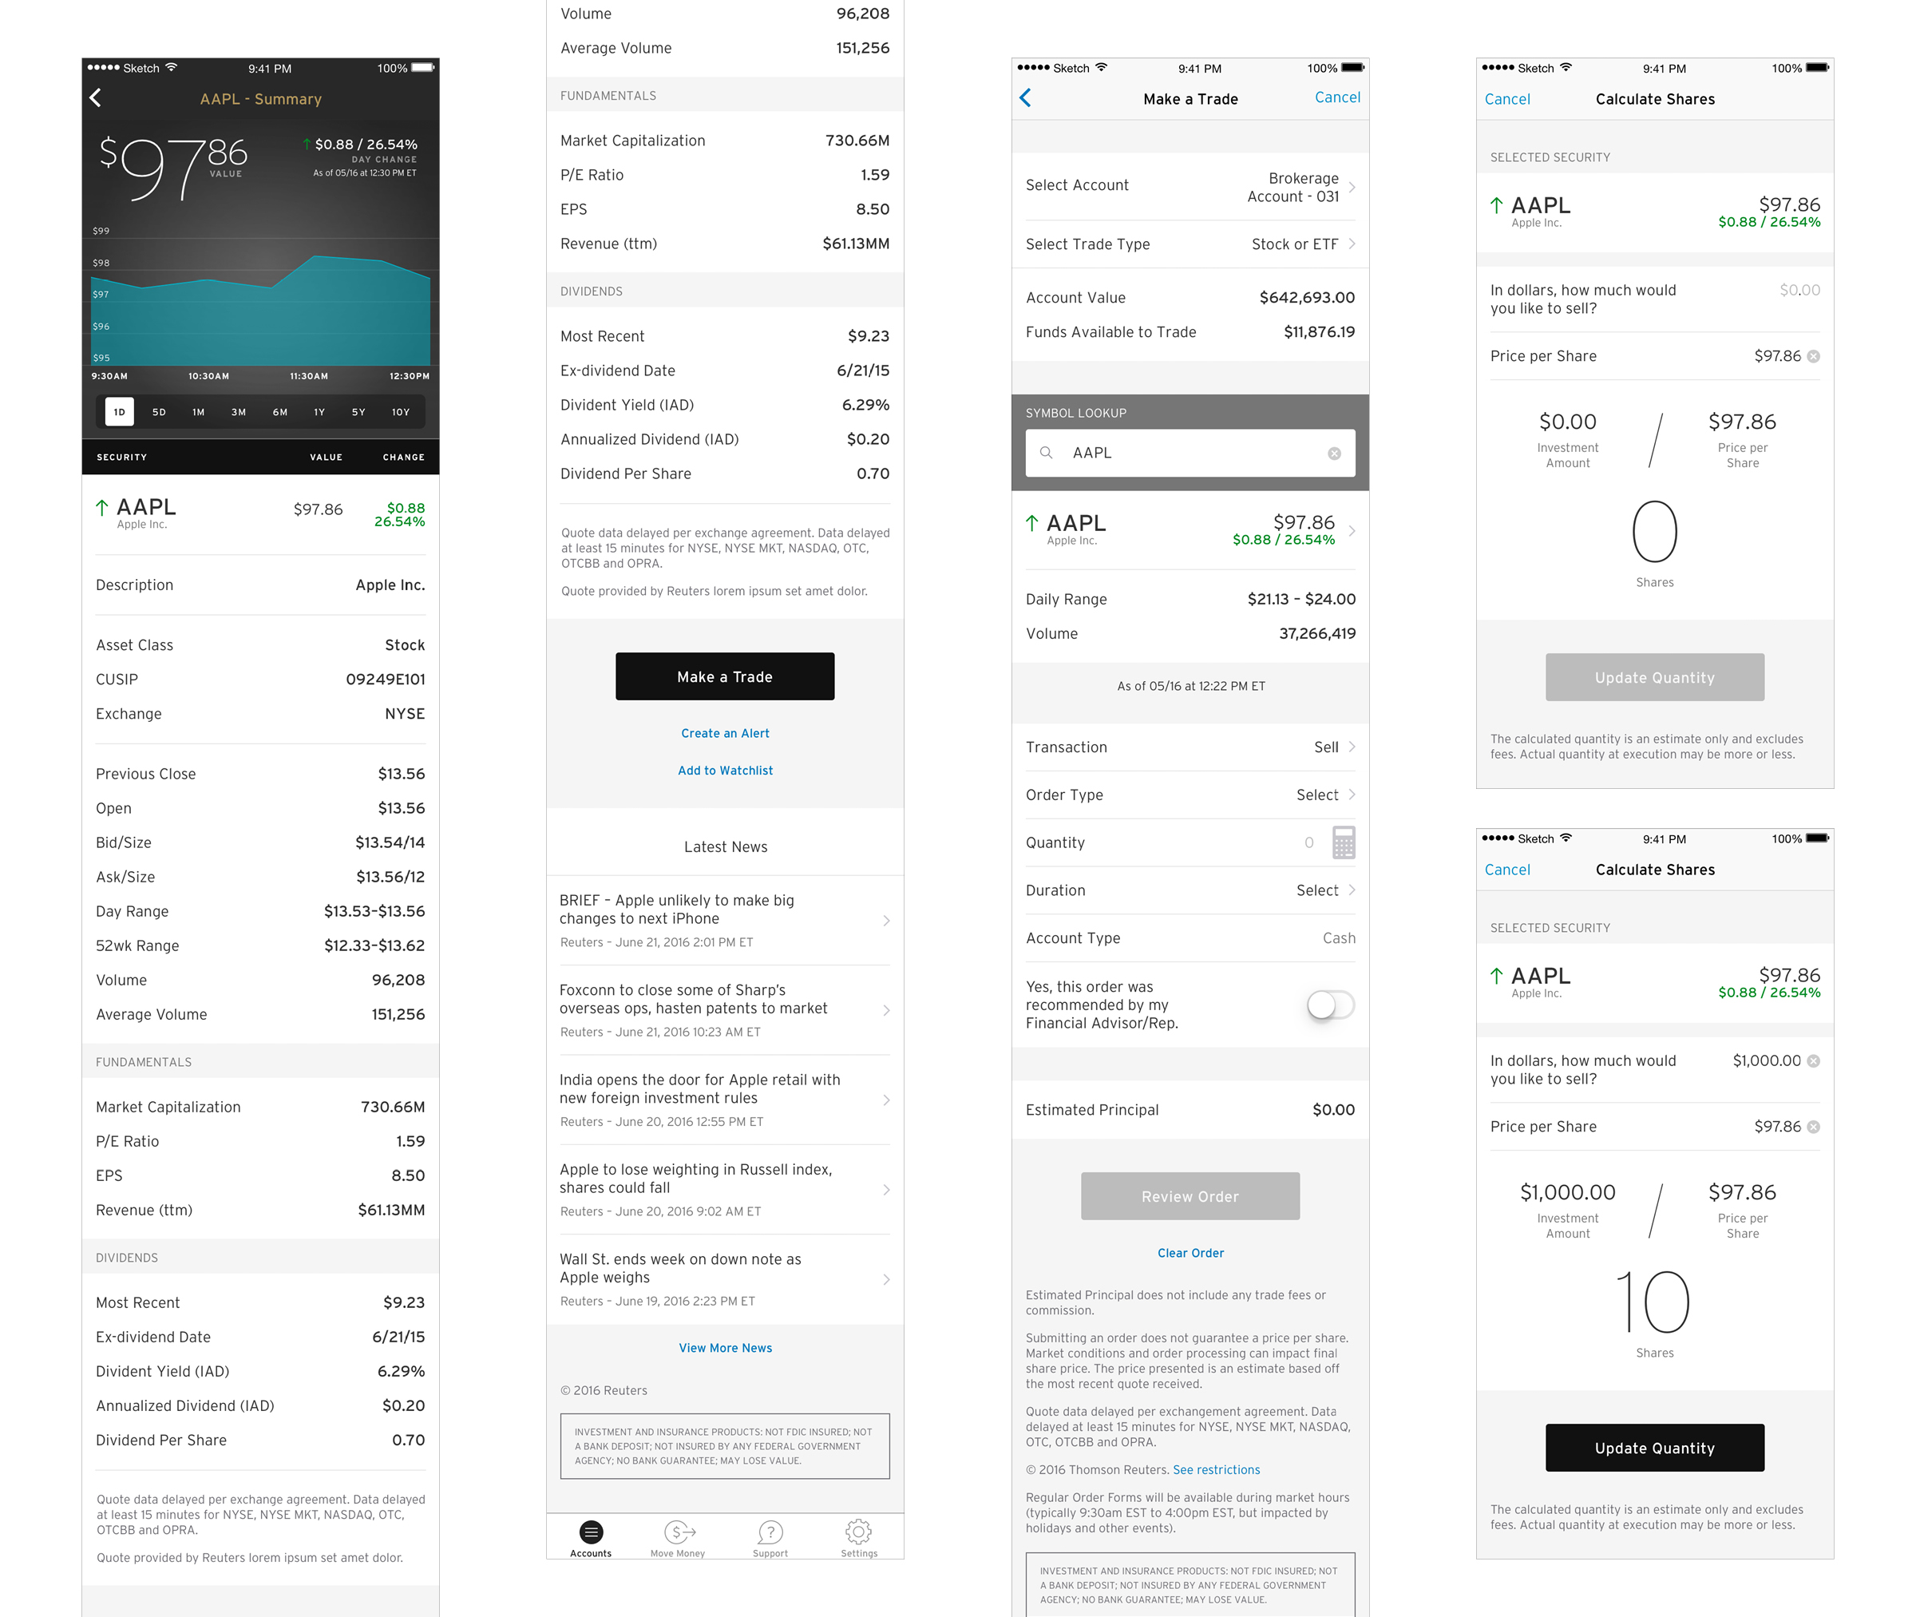Viewport: 1916px width, 1617px height.
Task: Select the 6M chart range
Action: [280, 411]
